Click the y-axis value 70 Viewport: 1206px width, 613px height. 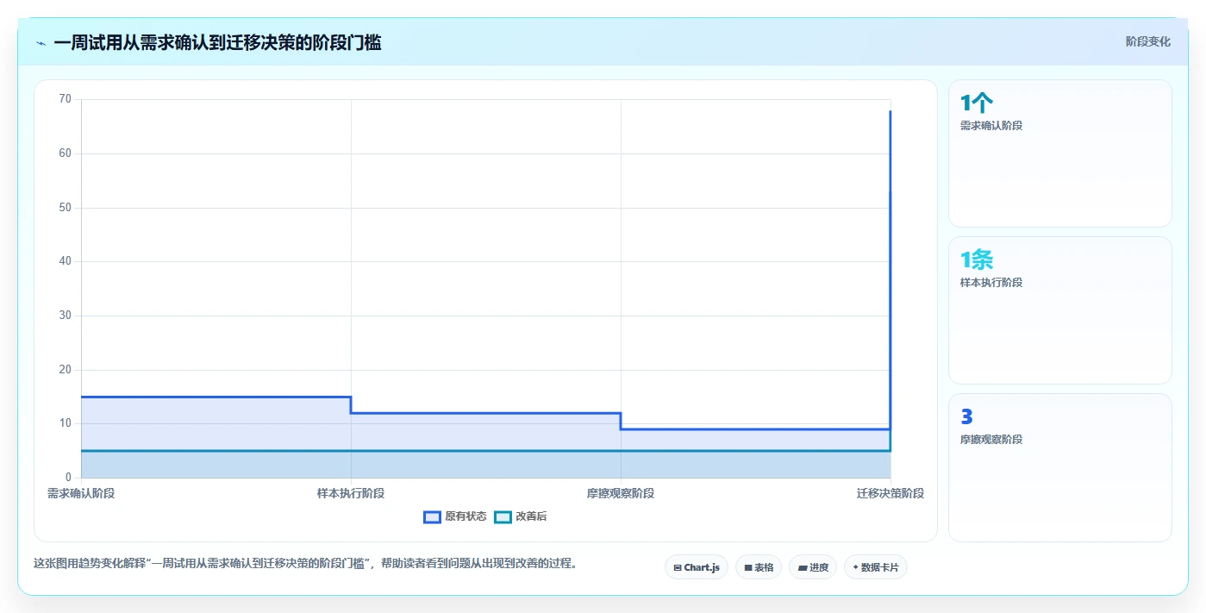[x=66, y=99]
